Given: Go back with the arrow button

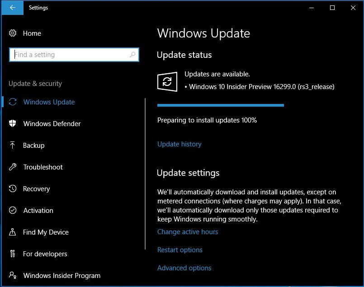Looking at the screenshot, I should 13,8.
